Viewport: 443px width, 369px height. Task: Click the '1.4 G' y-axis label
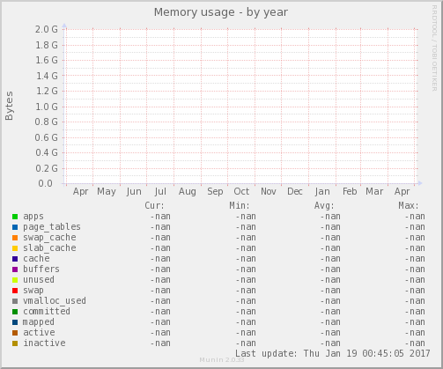pyautogui.click(x=47, y=76)
